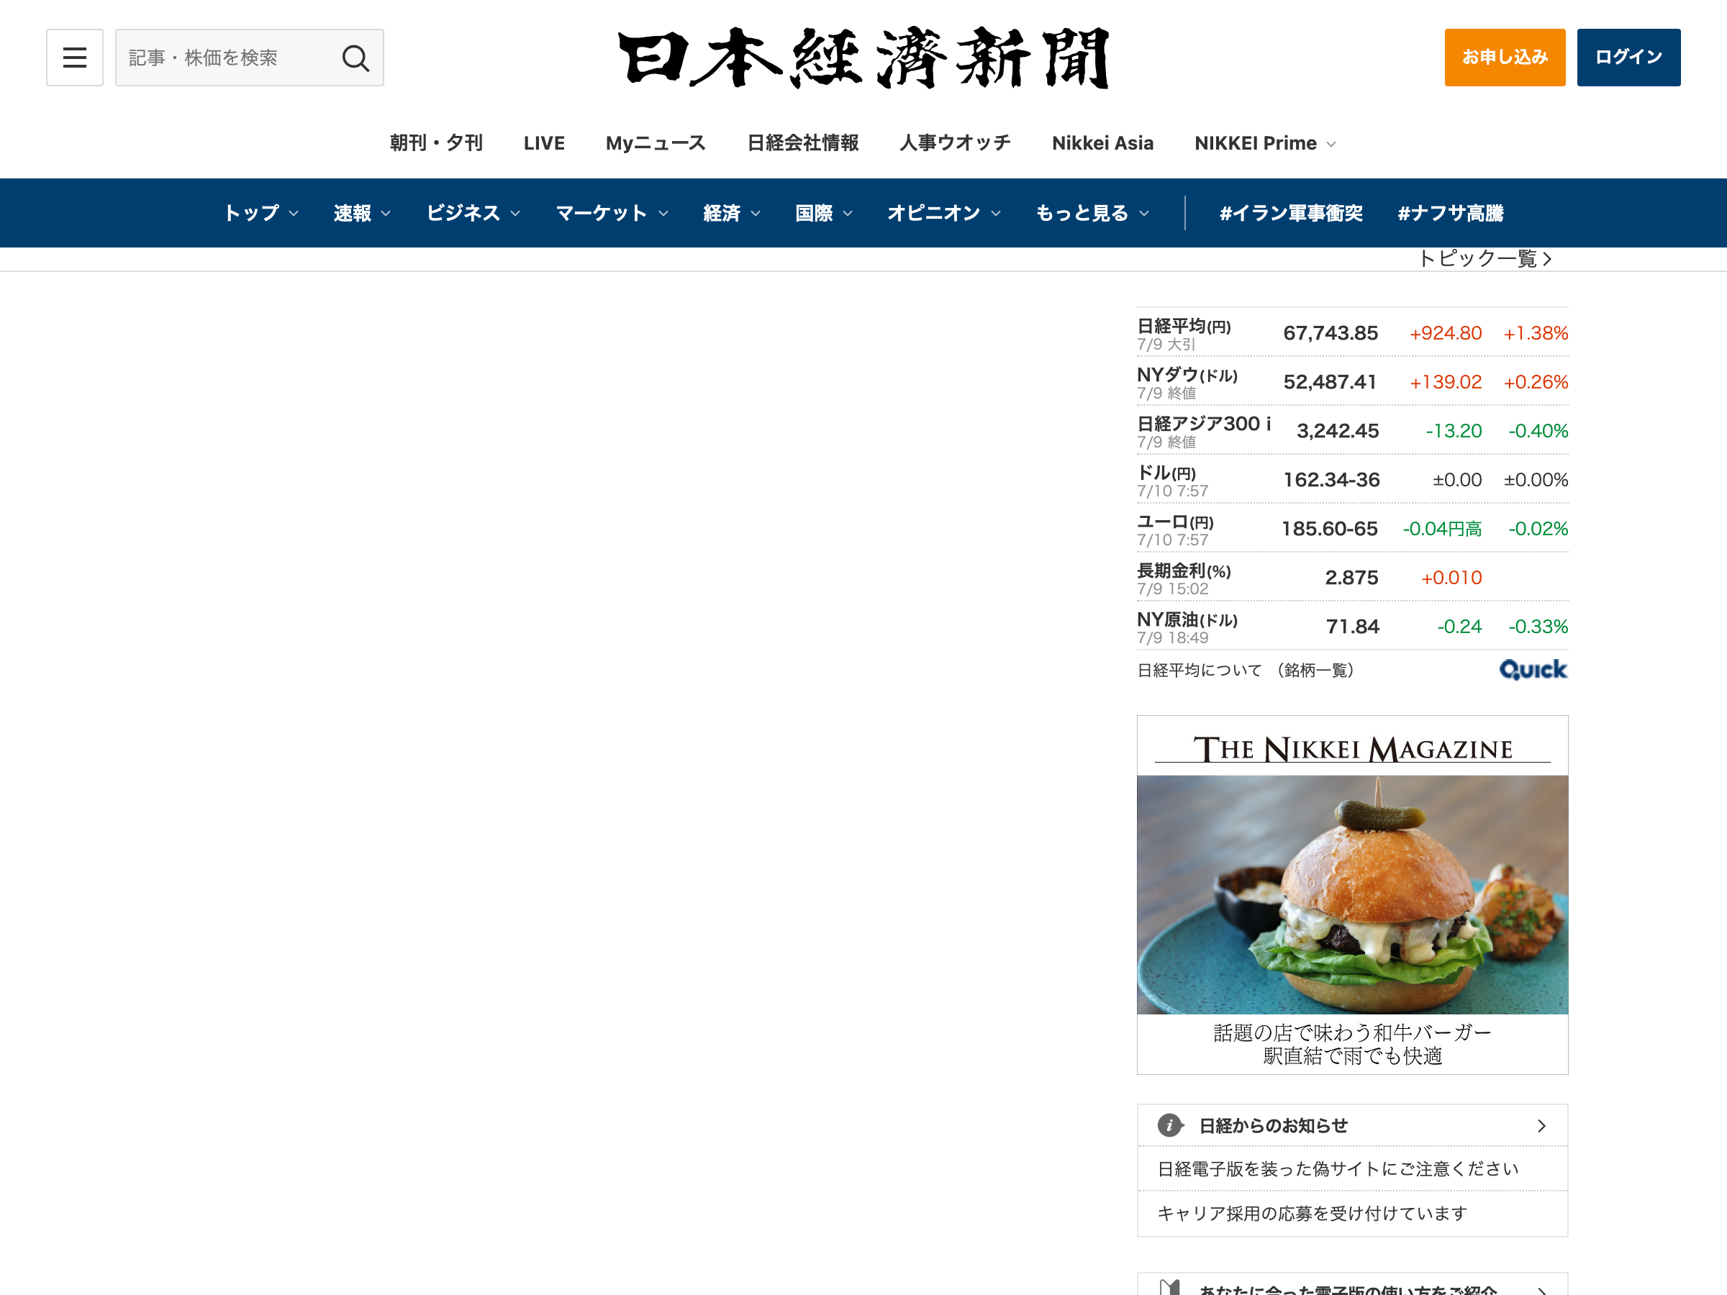Open 話題の店で味わう和牛バーガー caption
The image size is (1727, 1295).
[x=1352, y=1032]
